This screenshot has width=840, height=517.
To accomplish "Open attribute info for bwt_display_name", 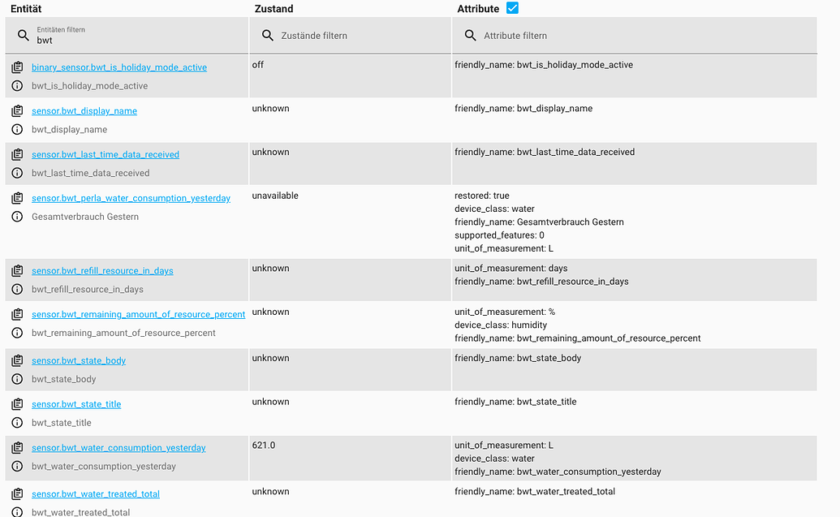I will click(16, 128).
